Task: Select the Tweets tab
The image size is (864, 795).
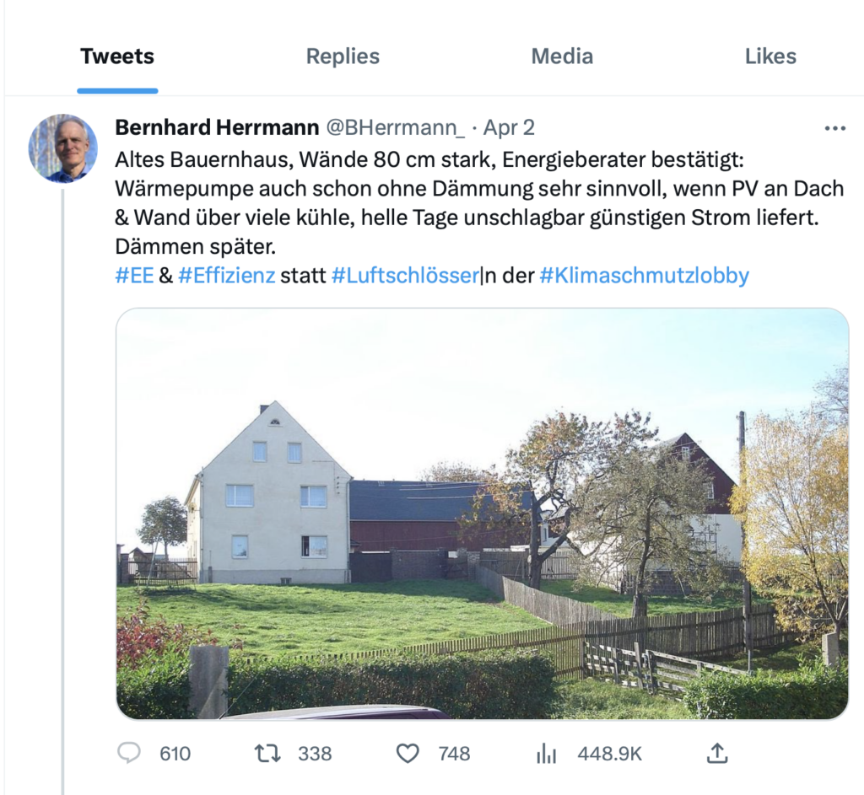Action: (x=117, y=56)
